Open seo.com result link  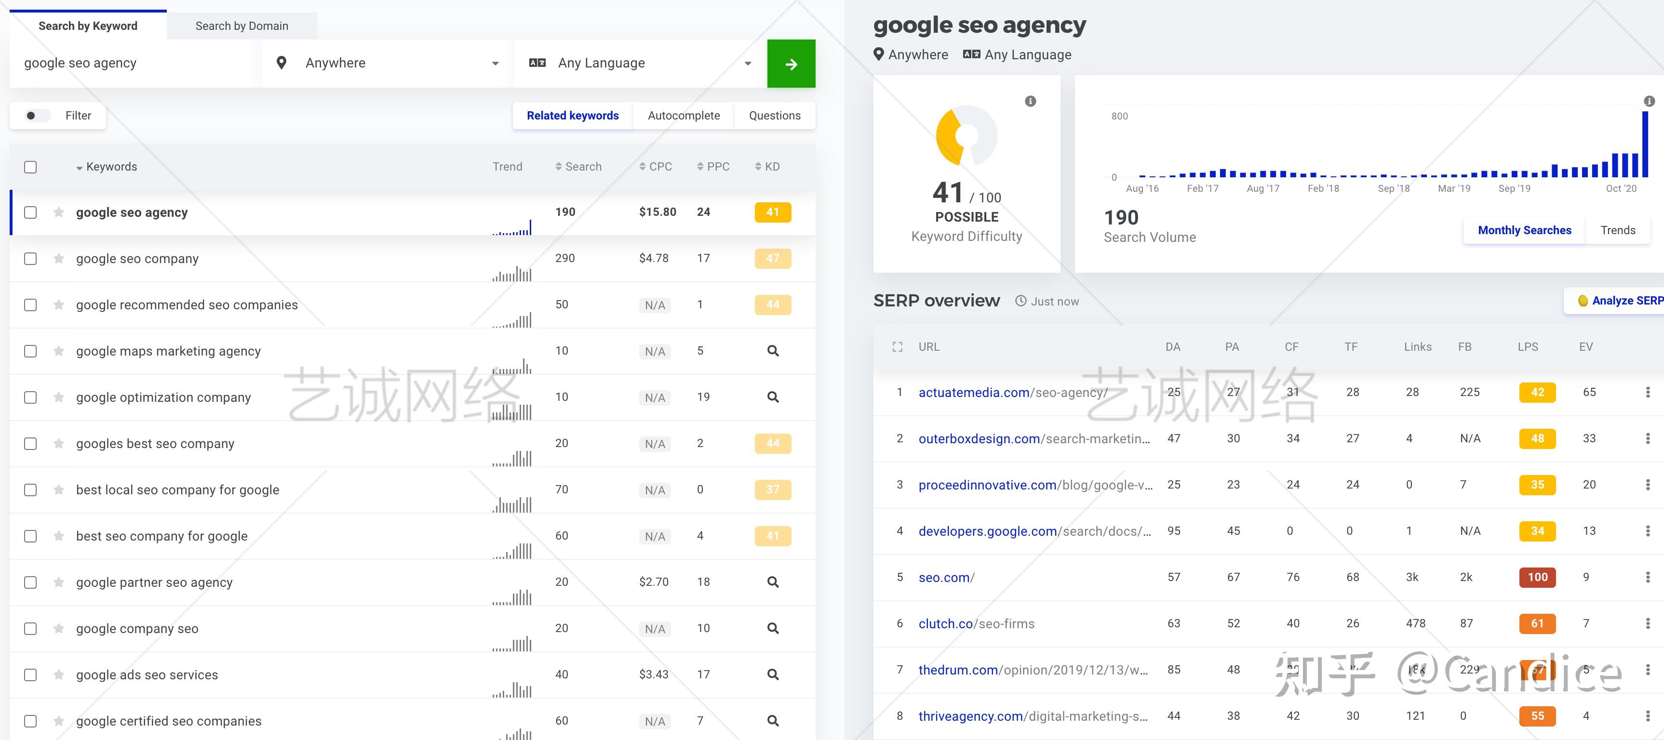[946, 577]
